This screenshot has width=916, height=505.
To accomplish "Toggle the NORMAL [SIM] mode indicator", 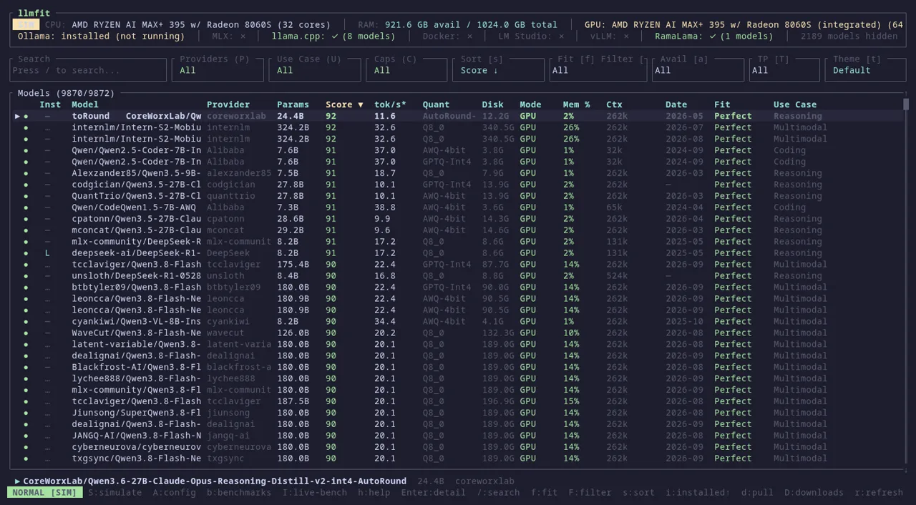I will 45,493.
